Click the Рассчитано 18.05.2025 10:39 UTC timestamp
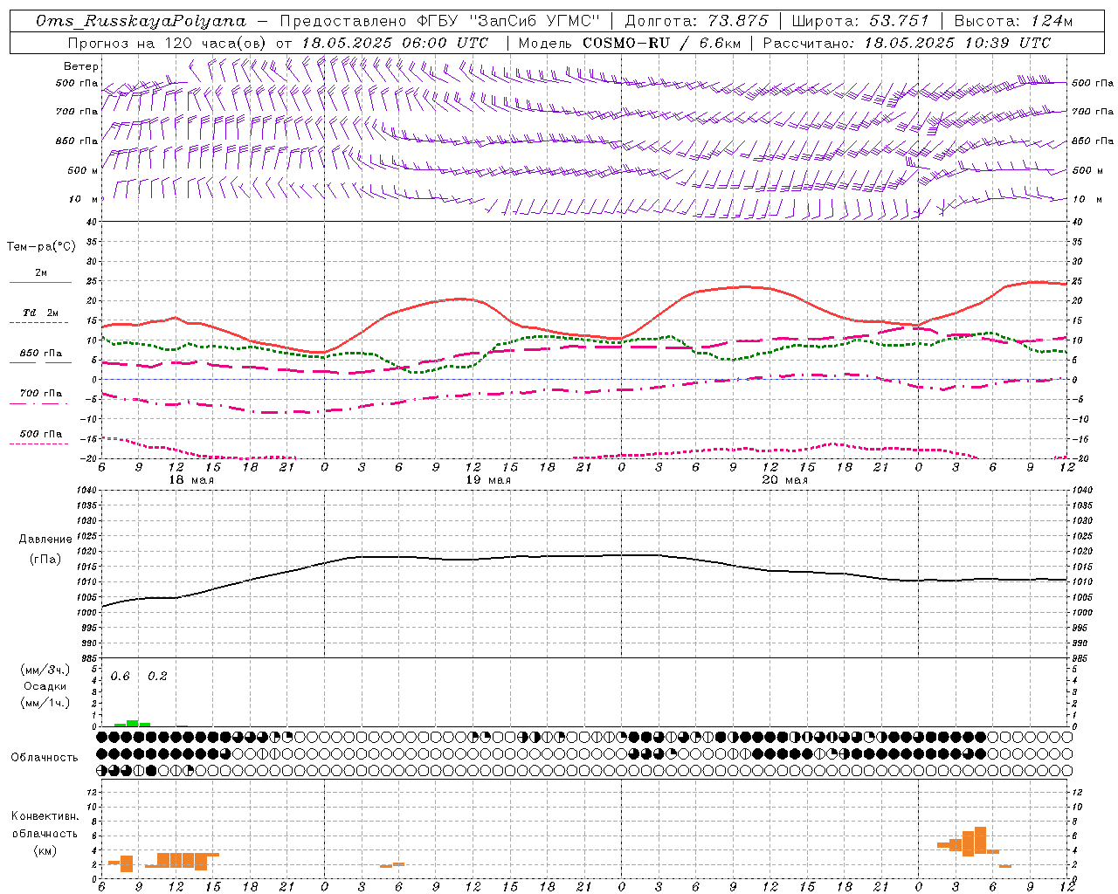1118x894 pixels. [907, 43]
